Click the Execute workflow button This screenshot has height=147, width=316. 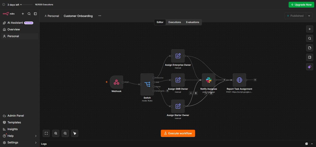click(x=178, y=133)
